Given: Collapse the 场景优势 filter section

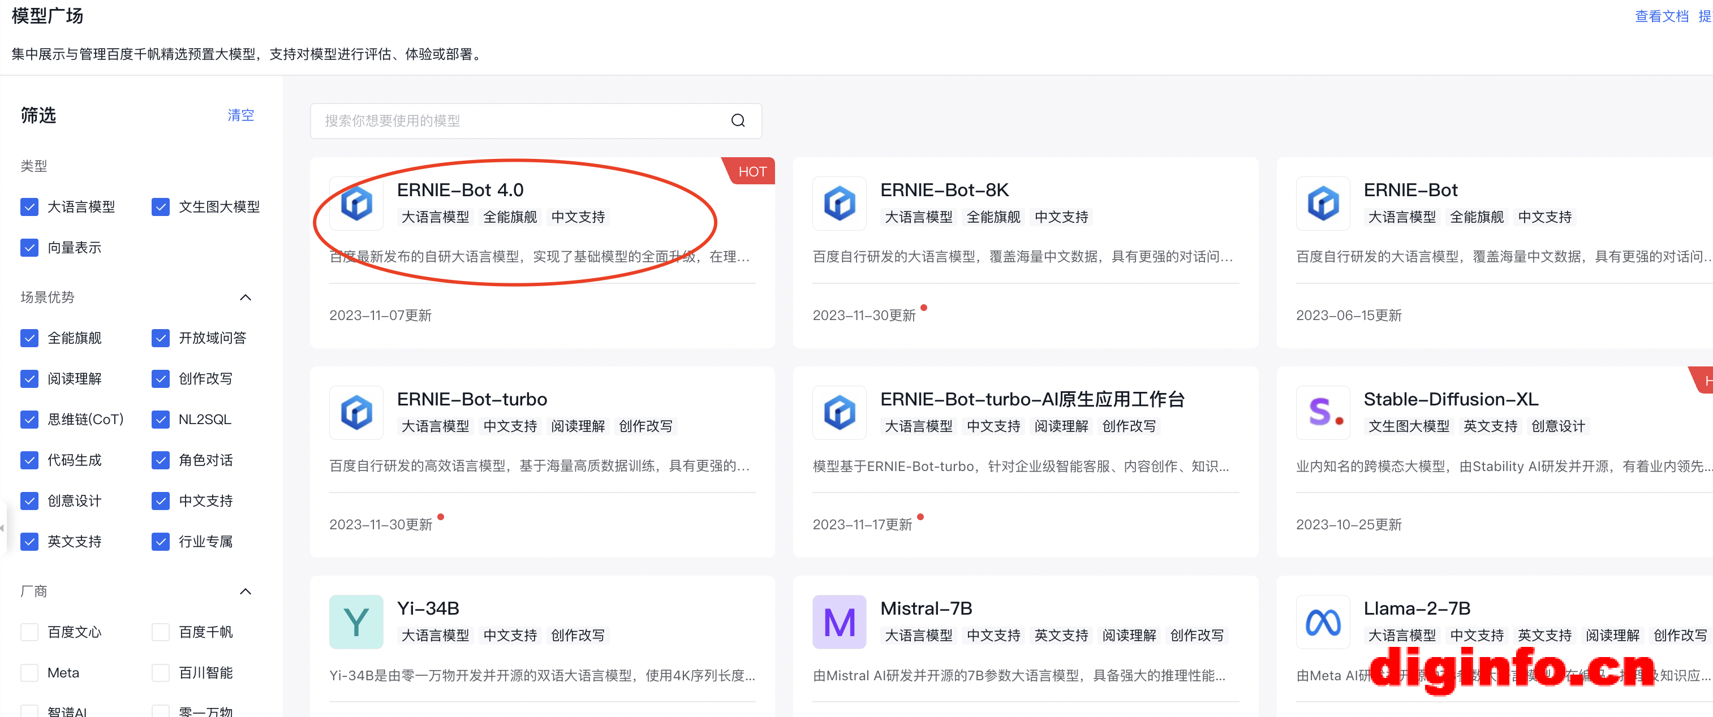Looking at the screenshot, I should [x=246, y=297].
